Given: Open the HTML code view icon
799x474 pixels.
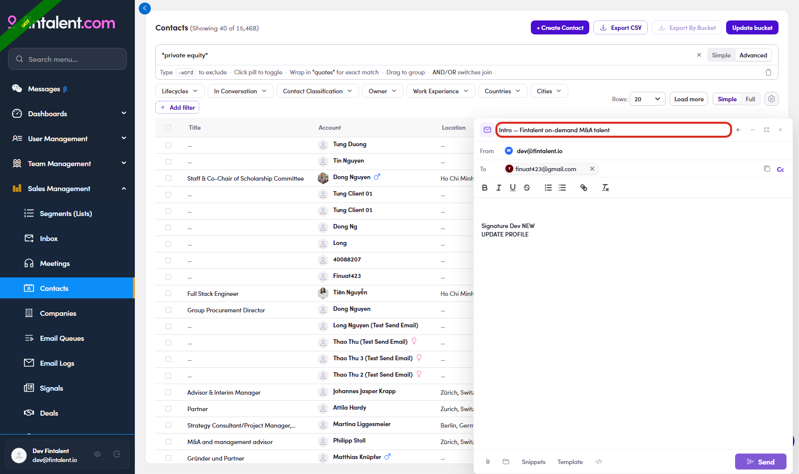Looking at the screenshot, I should [599, 462].
